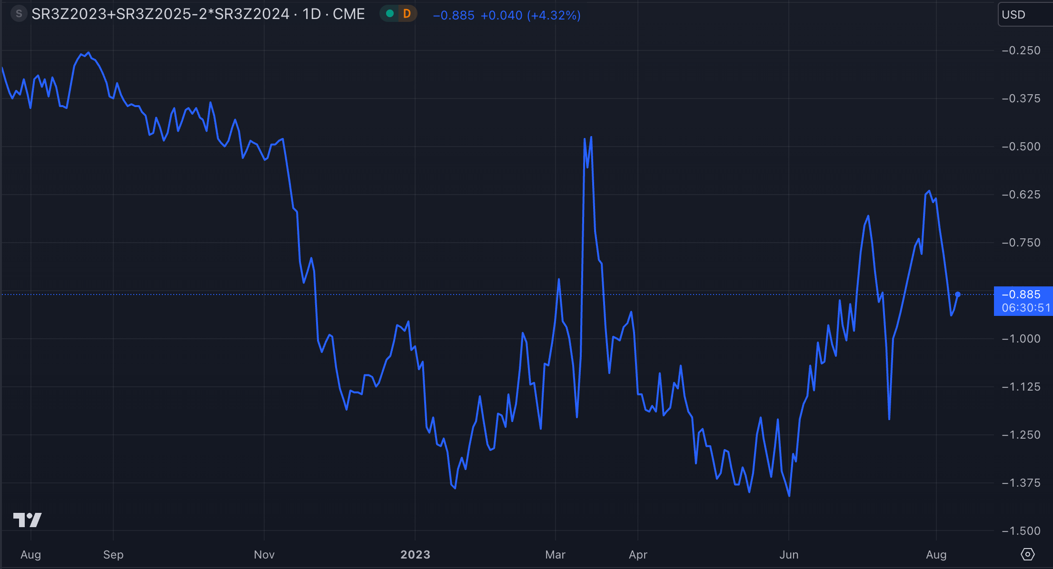Click the symbol source "S" icon
Image resolution: width=1053 pixels, height=569 pixels.
point(19,14)
